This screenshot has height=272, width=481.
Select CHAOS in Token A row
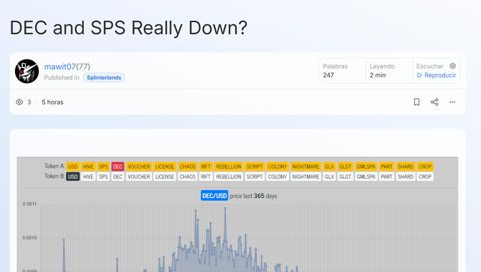[187, 166]
